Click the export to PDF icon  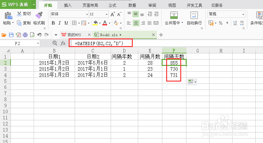coord(18,35)
